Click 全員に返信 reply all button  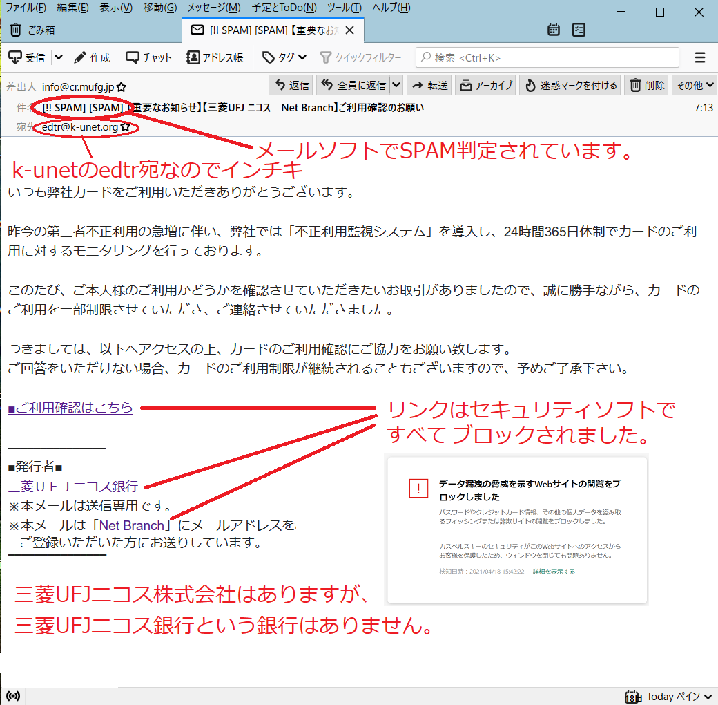353,85
